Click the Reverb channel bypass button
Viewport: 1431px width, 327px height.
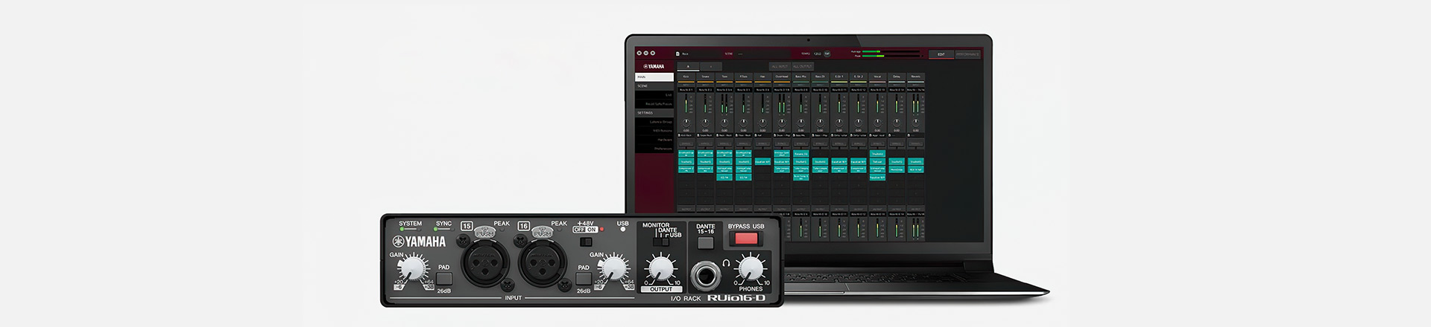[916, 143]
